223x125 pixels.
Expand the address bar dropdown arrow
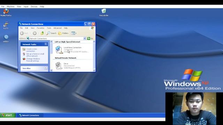pyautogui.click(x=85, y=39)
